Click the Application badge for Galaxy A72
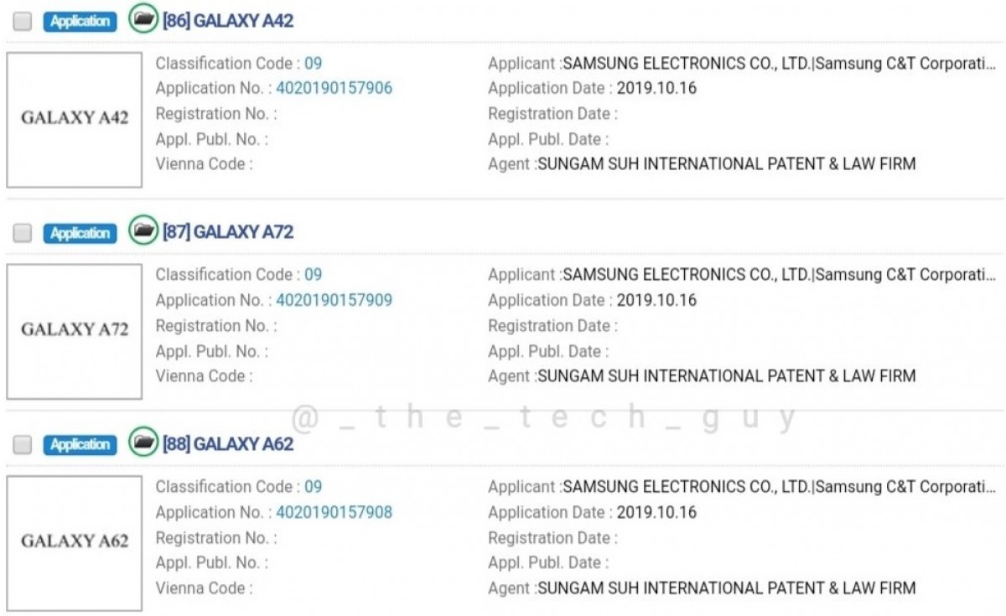This screenshot has height=616, width=1006. pos(80,233)
